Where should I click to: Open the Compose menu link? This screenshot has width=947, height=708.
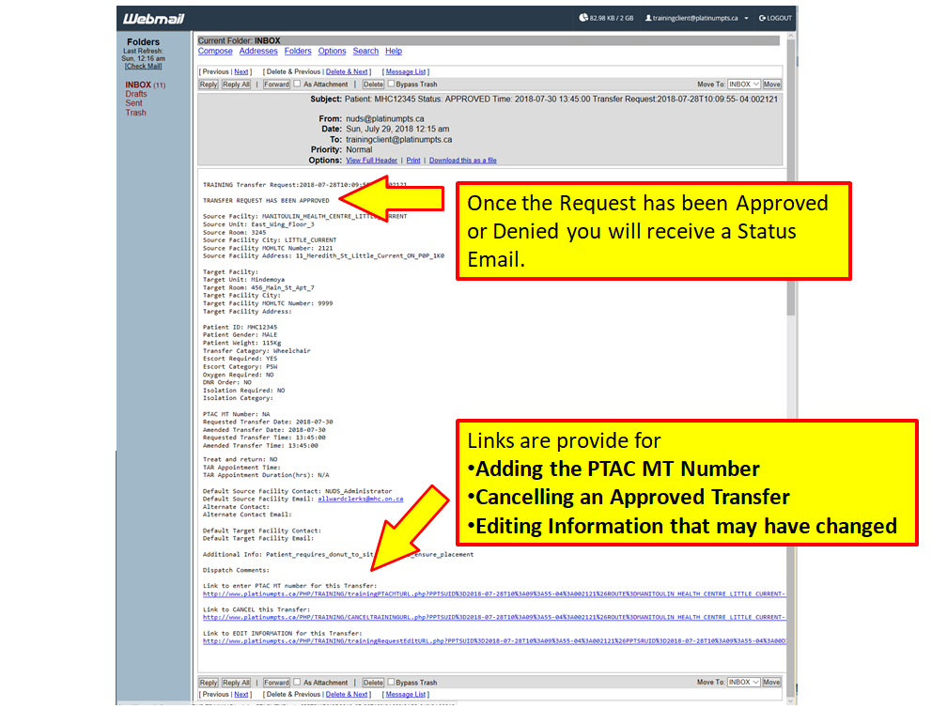pyautogui.click(x=215, y=52)
